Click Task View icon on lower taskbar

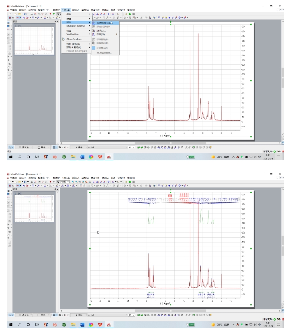pos(37,325)
